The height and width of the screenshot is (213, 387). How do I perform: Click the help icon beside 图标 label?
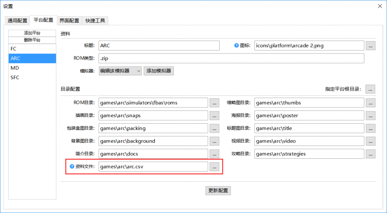tap(237, 46)
